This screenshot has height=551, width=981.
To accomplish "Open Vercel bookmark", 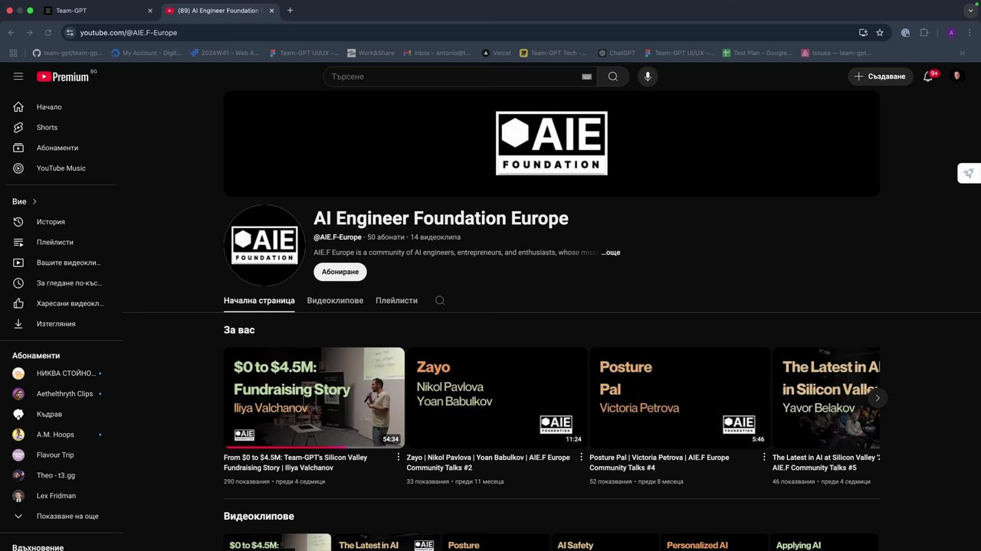I will tap(497, 54).
